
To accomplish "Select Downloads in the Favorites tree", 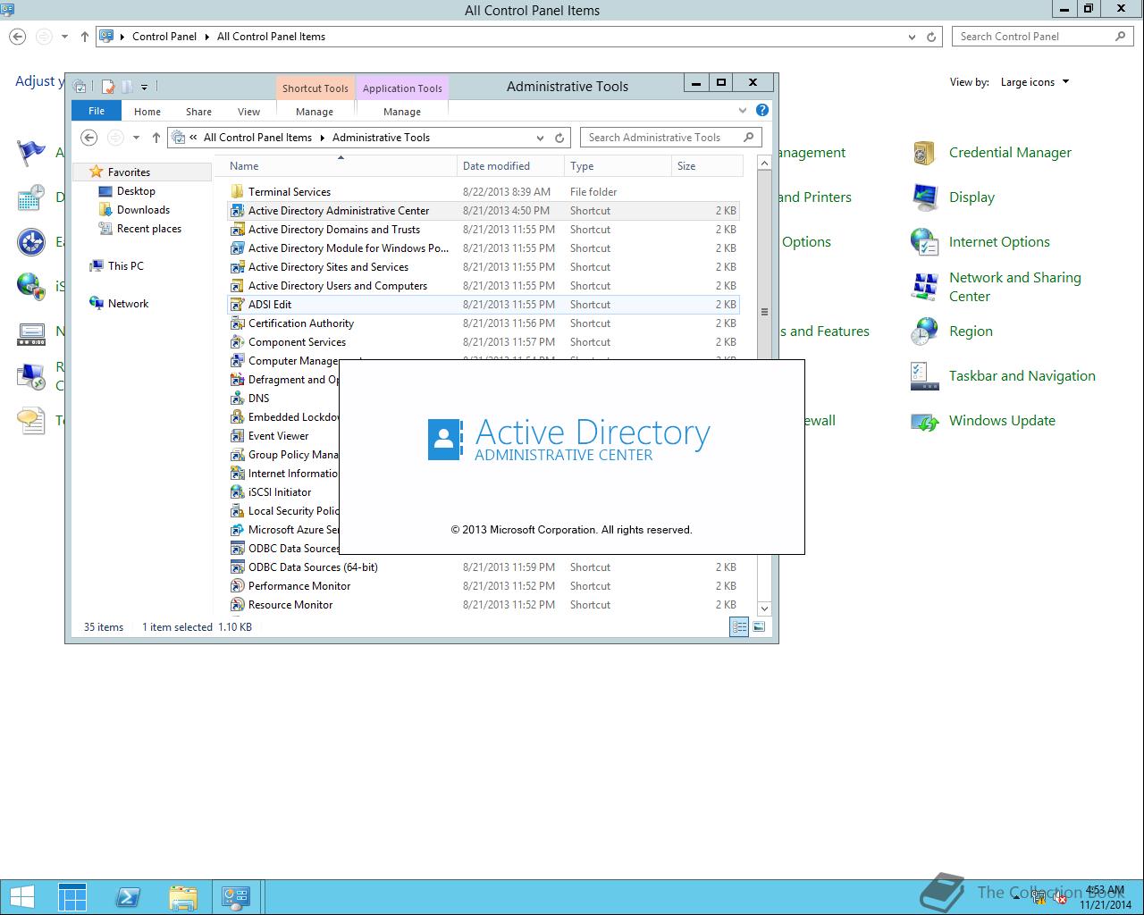I will [x=143, y=210].
